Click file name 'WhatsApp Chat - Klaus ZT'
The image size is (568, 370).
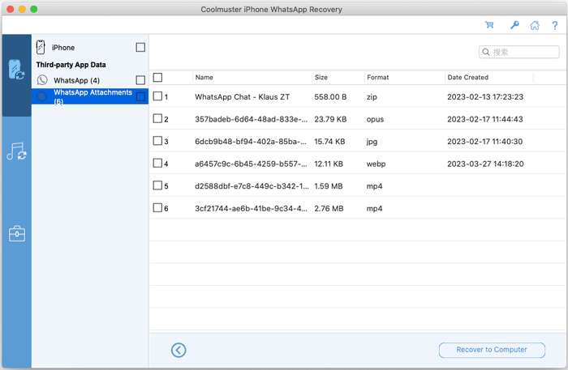pos(242,97)
